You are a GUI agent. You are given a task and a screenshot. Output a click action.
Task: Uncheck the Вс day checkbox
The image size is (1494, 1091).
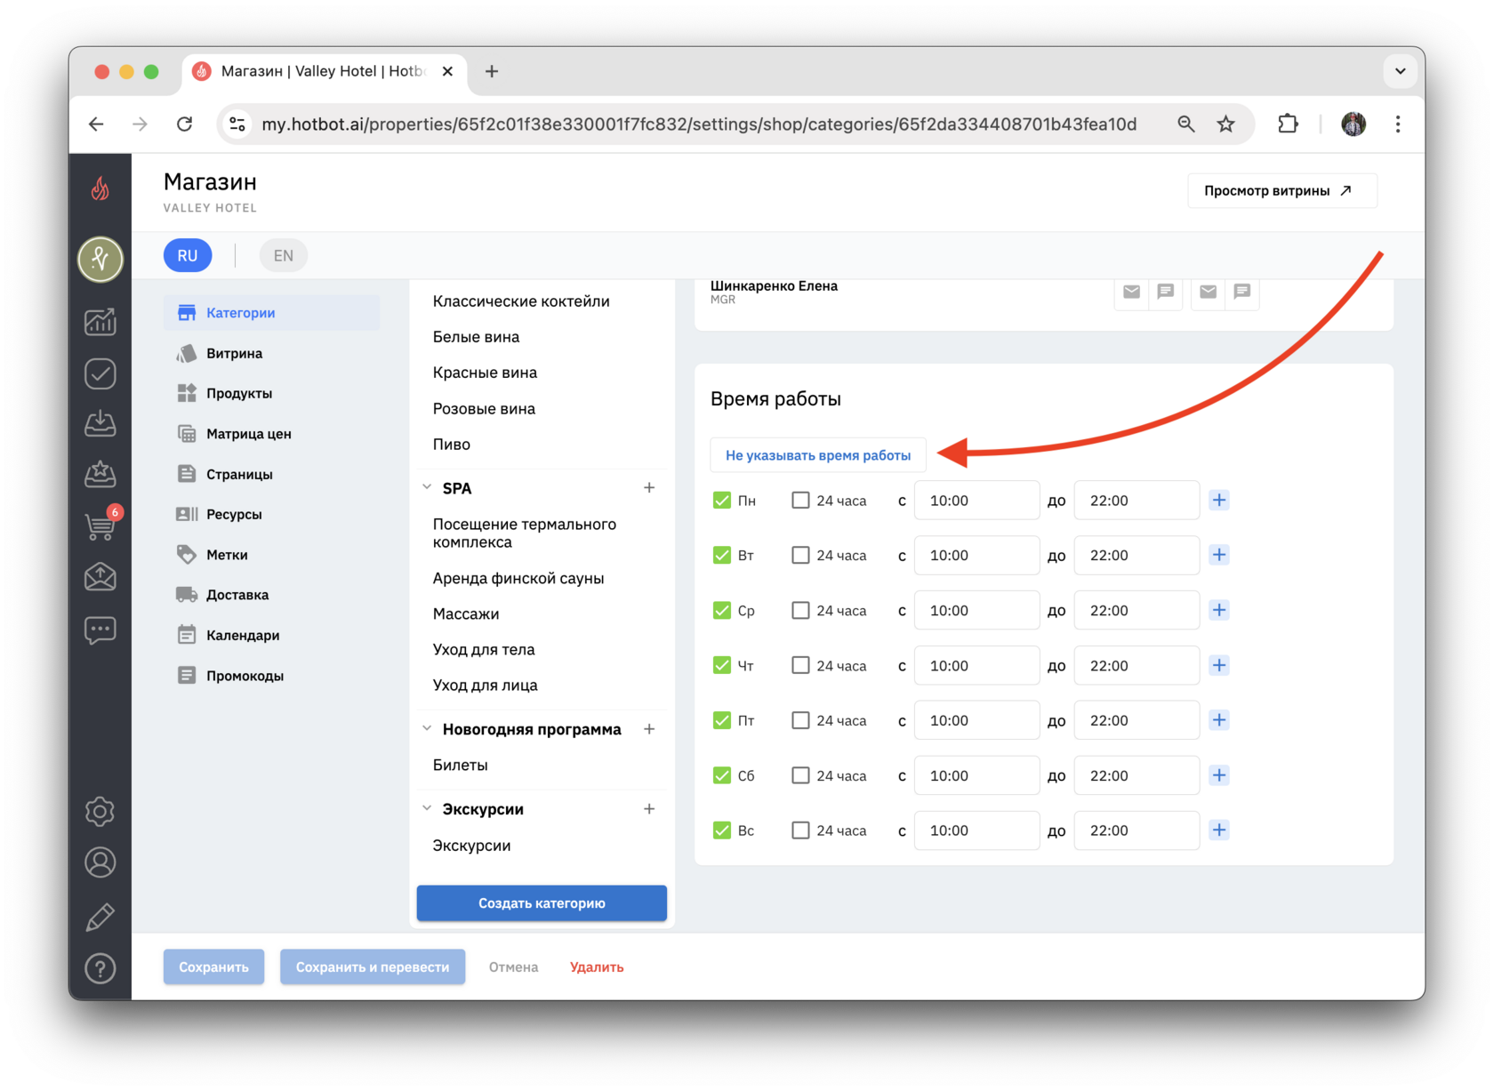tap(722, 830)
